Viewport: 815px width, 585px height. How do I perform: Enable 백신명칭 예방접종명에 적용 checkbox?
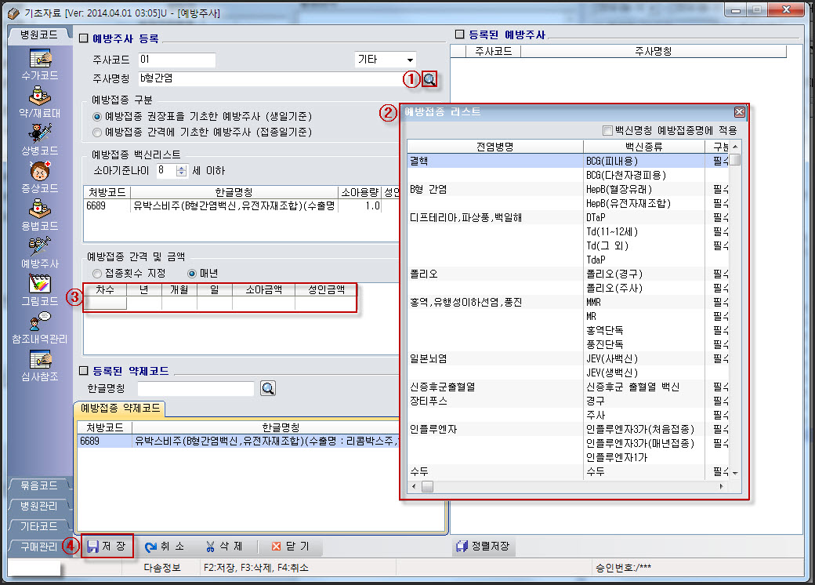[607, 130]
